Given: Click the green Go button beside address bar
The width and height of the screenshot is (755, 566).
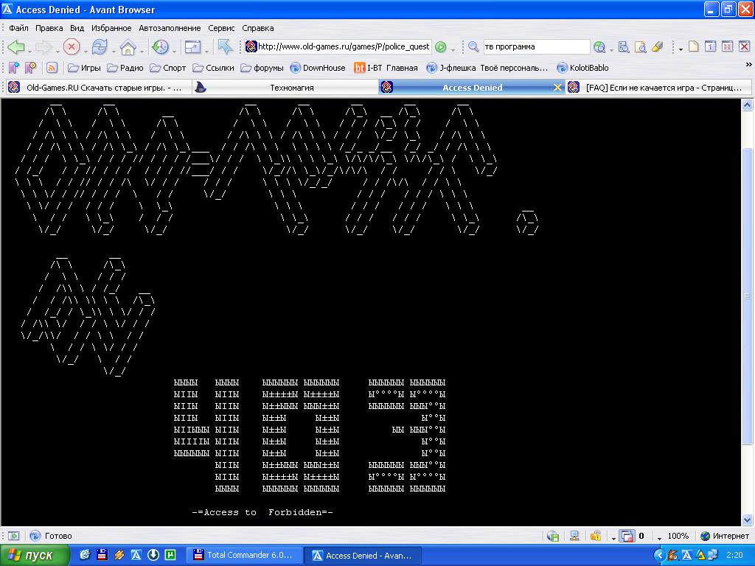Looking at the screenshot, I should point(441,46).
